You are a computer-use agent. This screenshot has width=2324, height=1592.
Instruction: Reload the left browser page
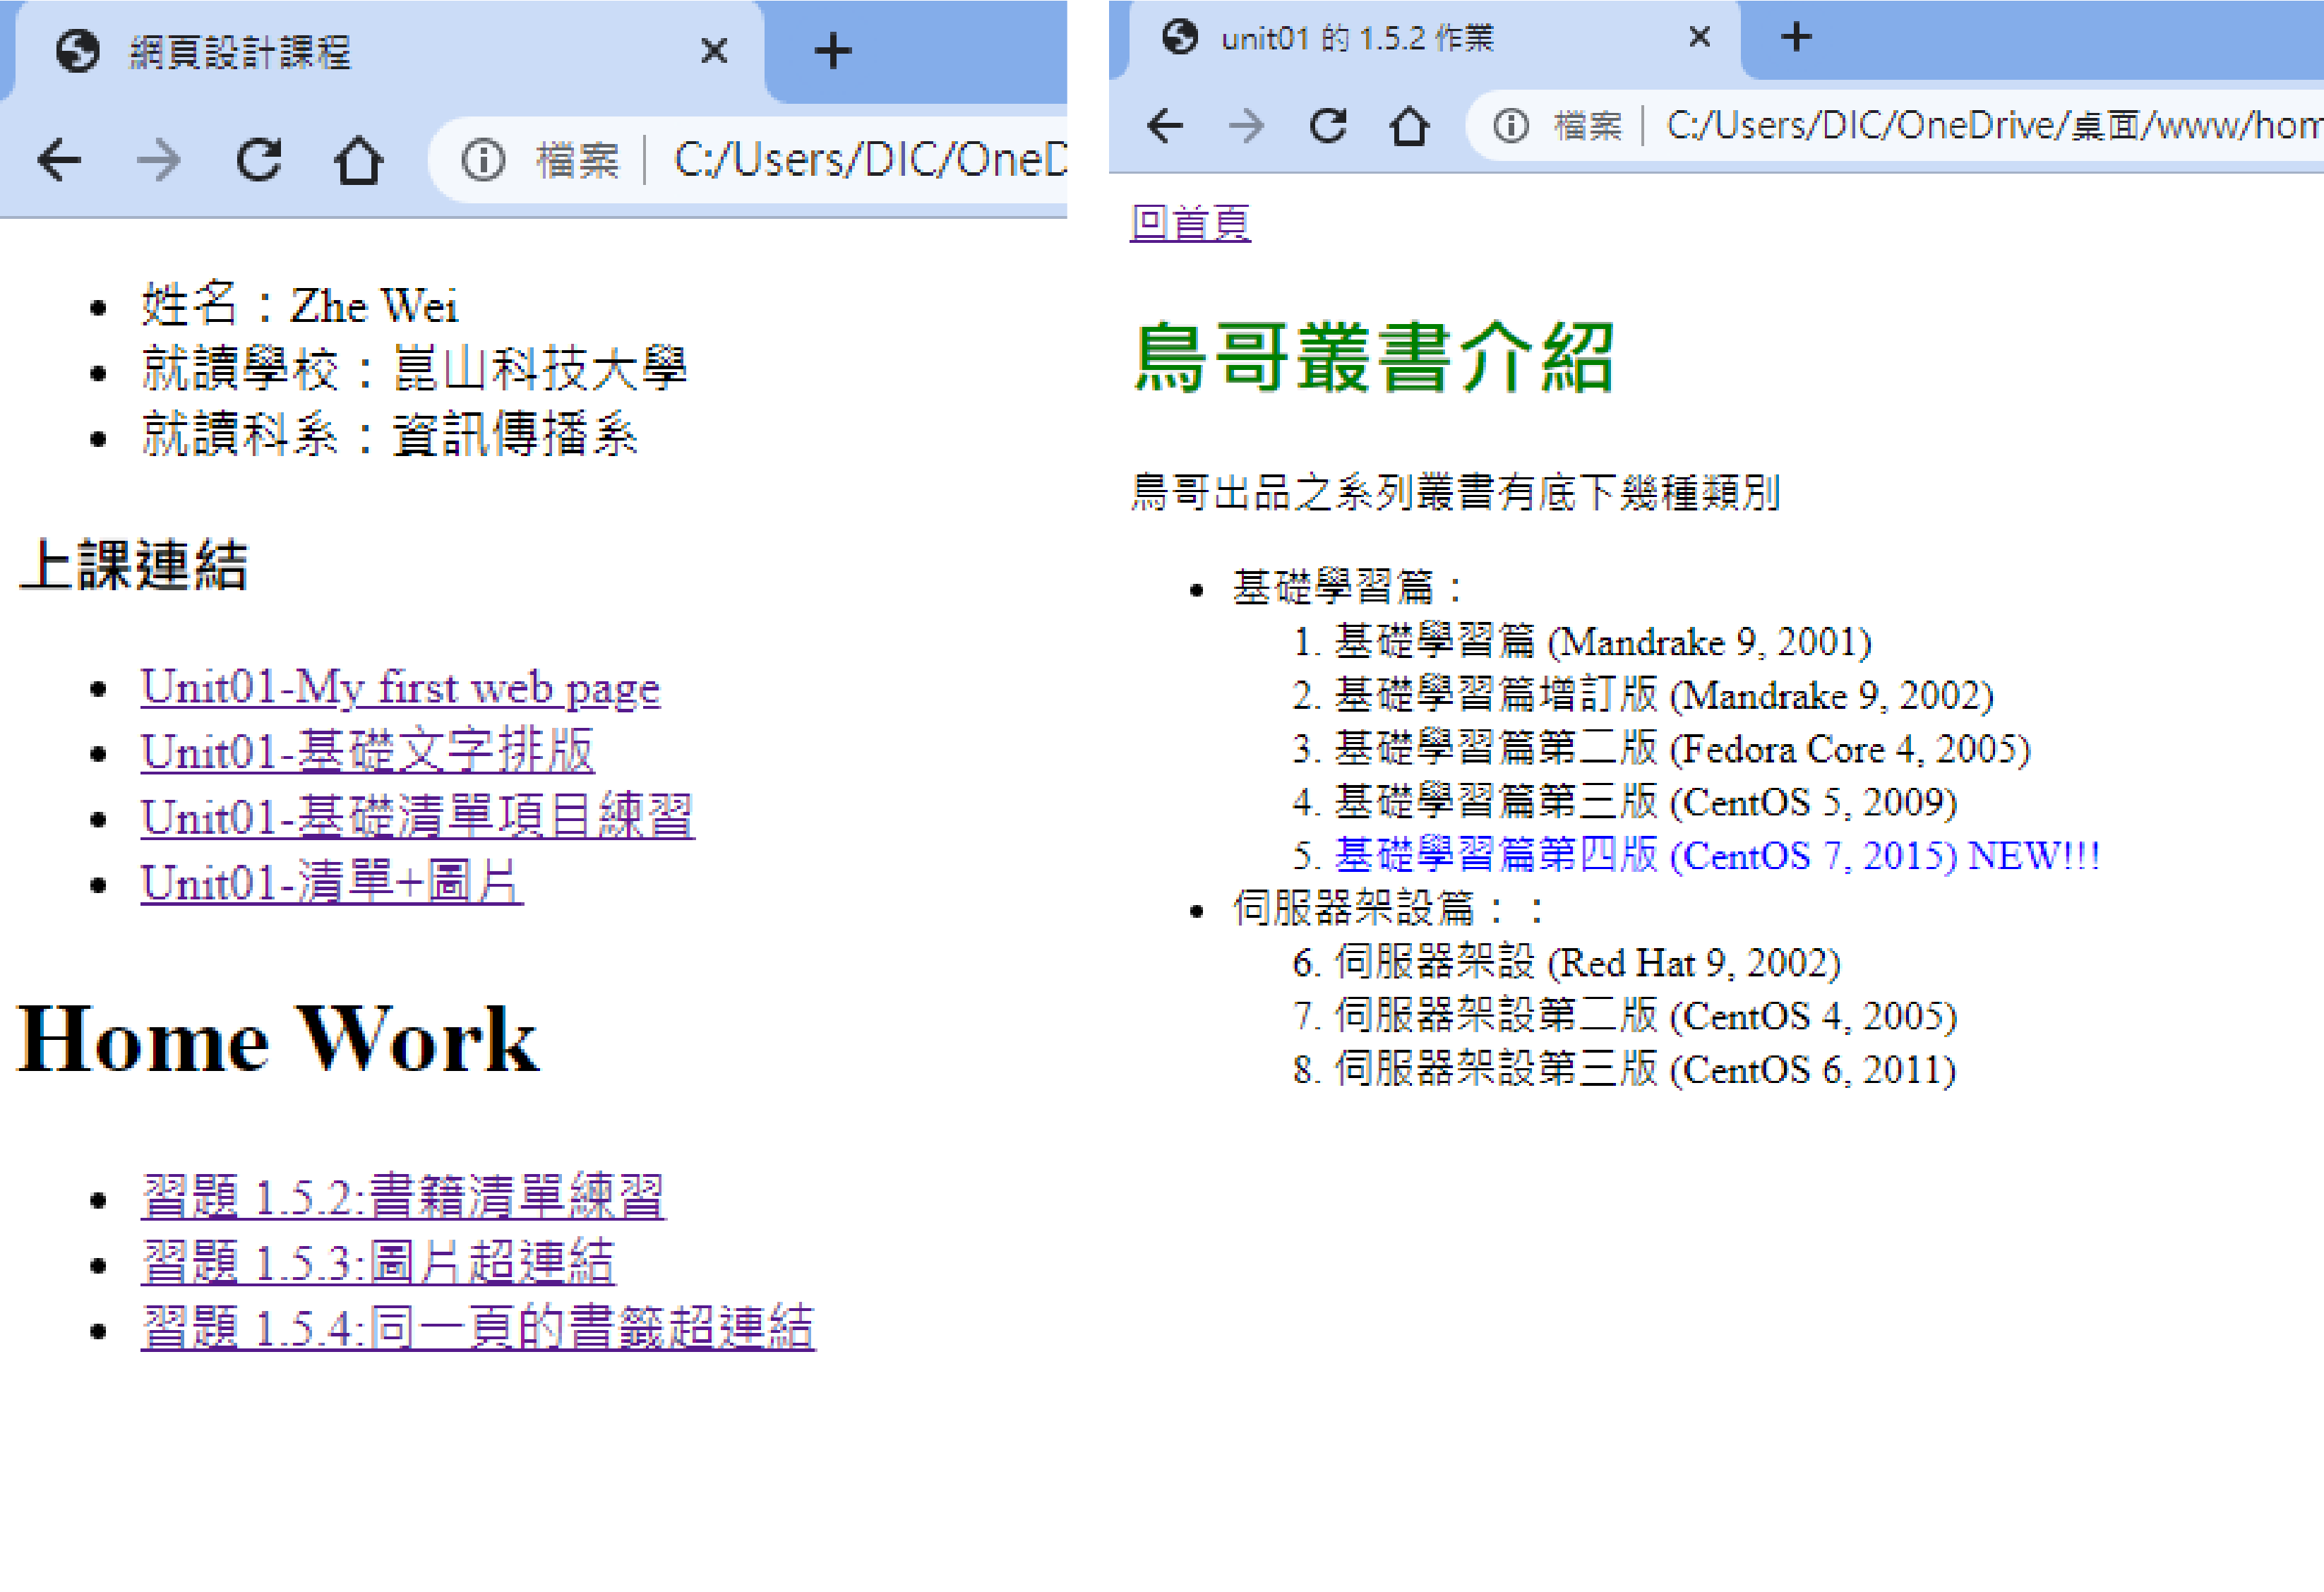(x=258, y=160)
